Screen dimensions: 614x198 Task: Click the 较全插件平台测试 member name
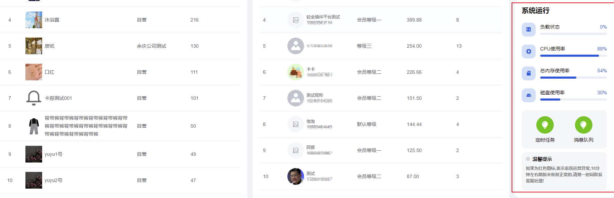[x=323, y=17]
